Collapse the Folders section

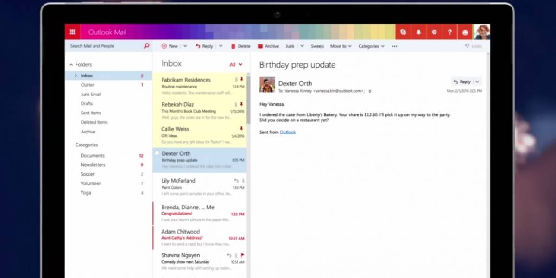click(71, 65)
